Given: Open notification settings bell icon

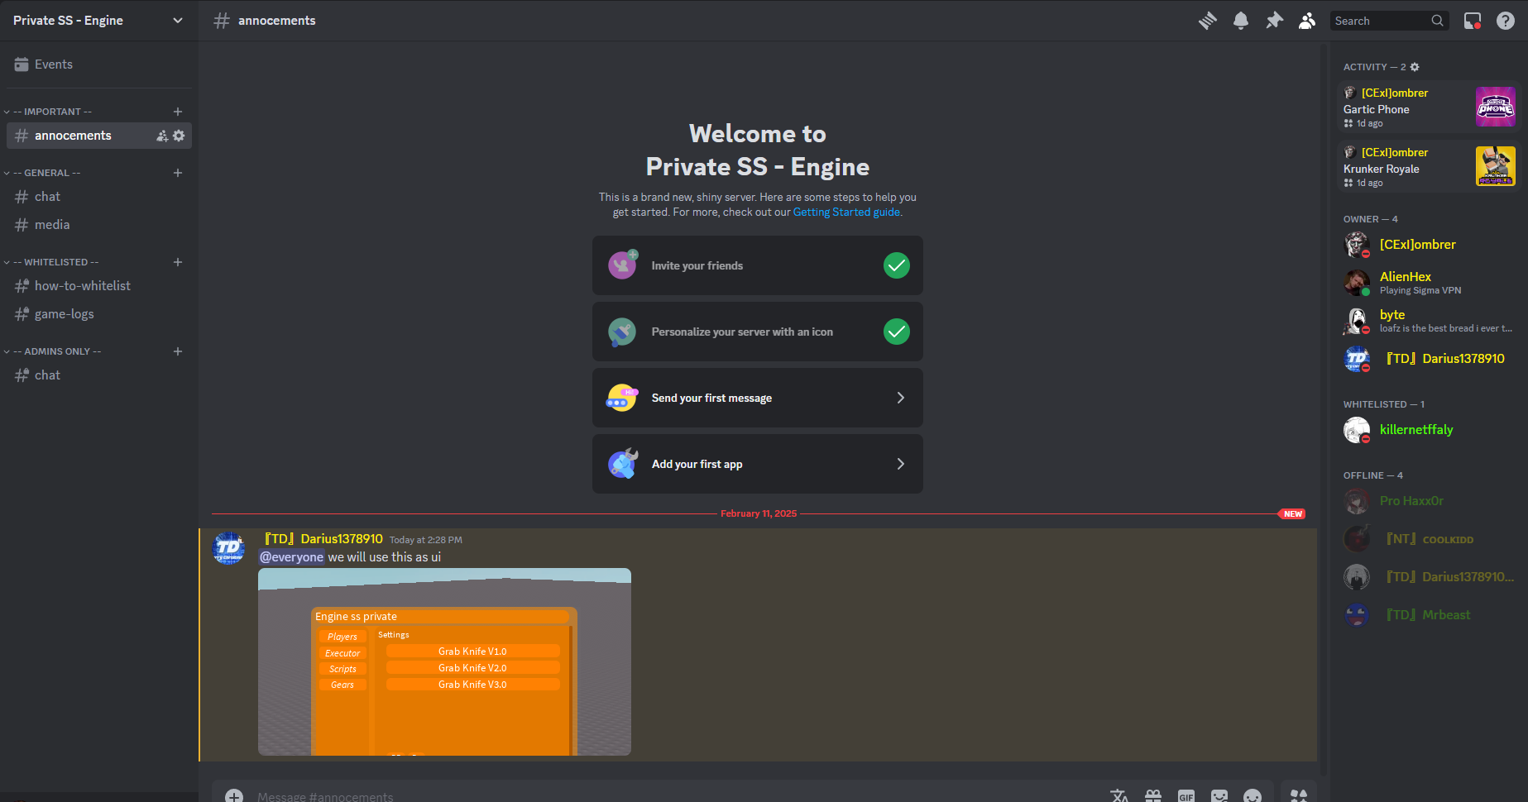Looking at the screenshot, I should (1240, 21).
